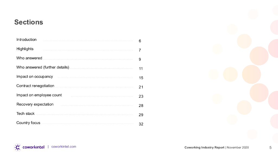The height and width of the screenshot is (156, 278).
Task: Click page number 6 for Introduction
Action: pos(140,41)
